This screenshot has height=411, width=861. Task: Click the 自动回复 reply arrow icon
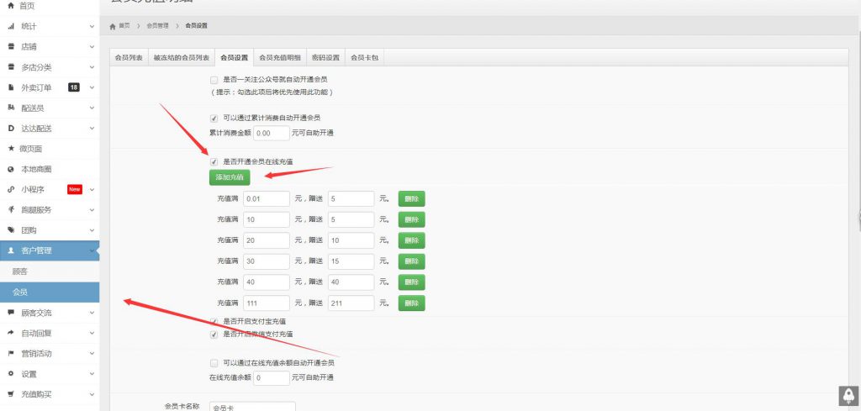(x=10, y=333)
